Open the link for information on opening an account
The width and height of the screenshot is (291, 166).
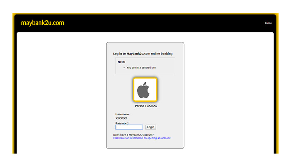(142, 138)
